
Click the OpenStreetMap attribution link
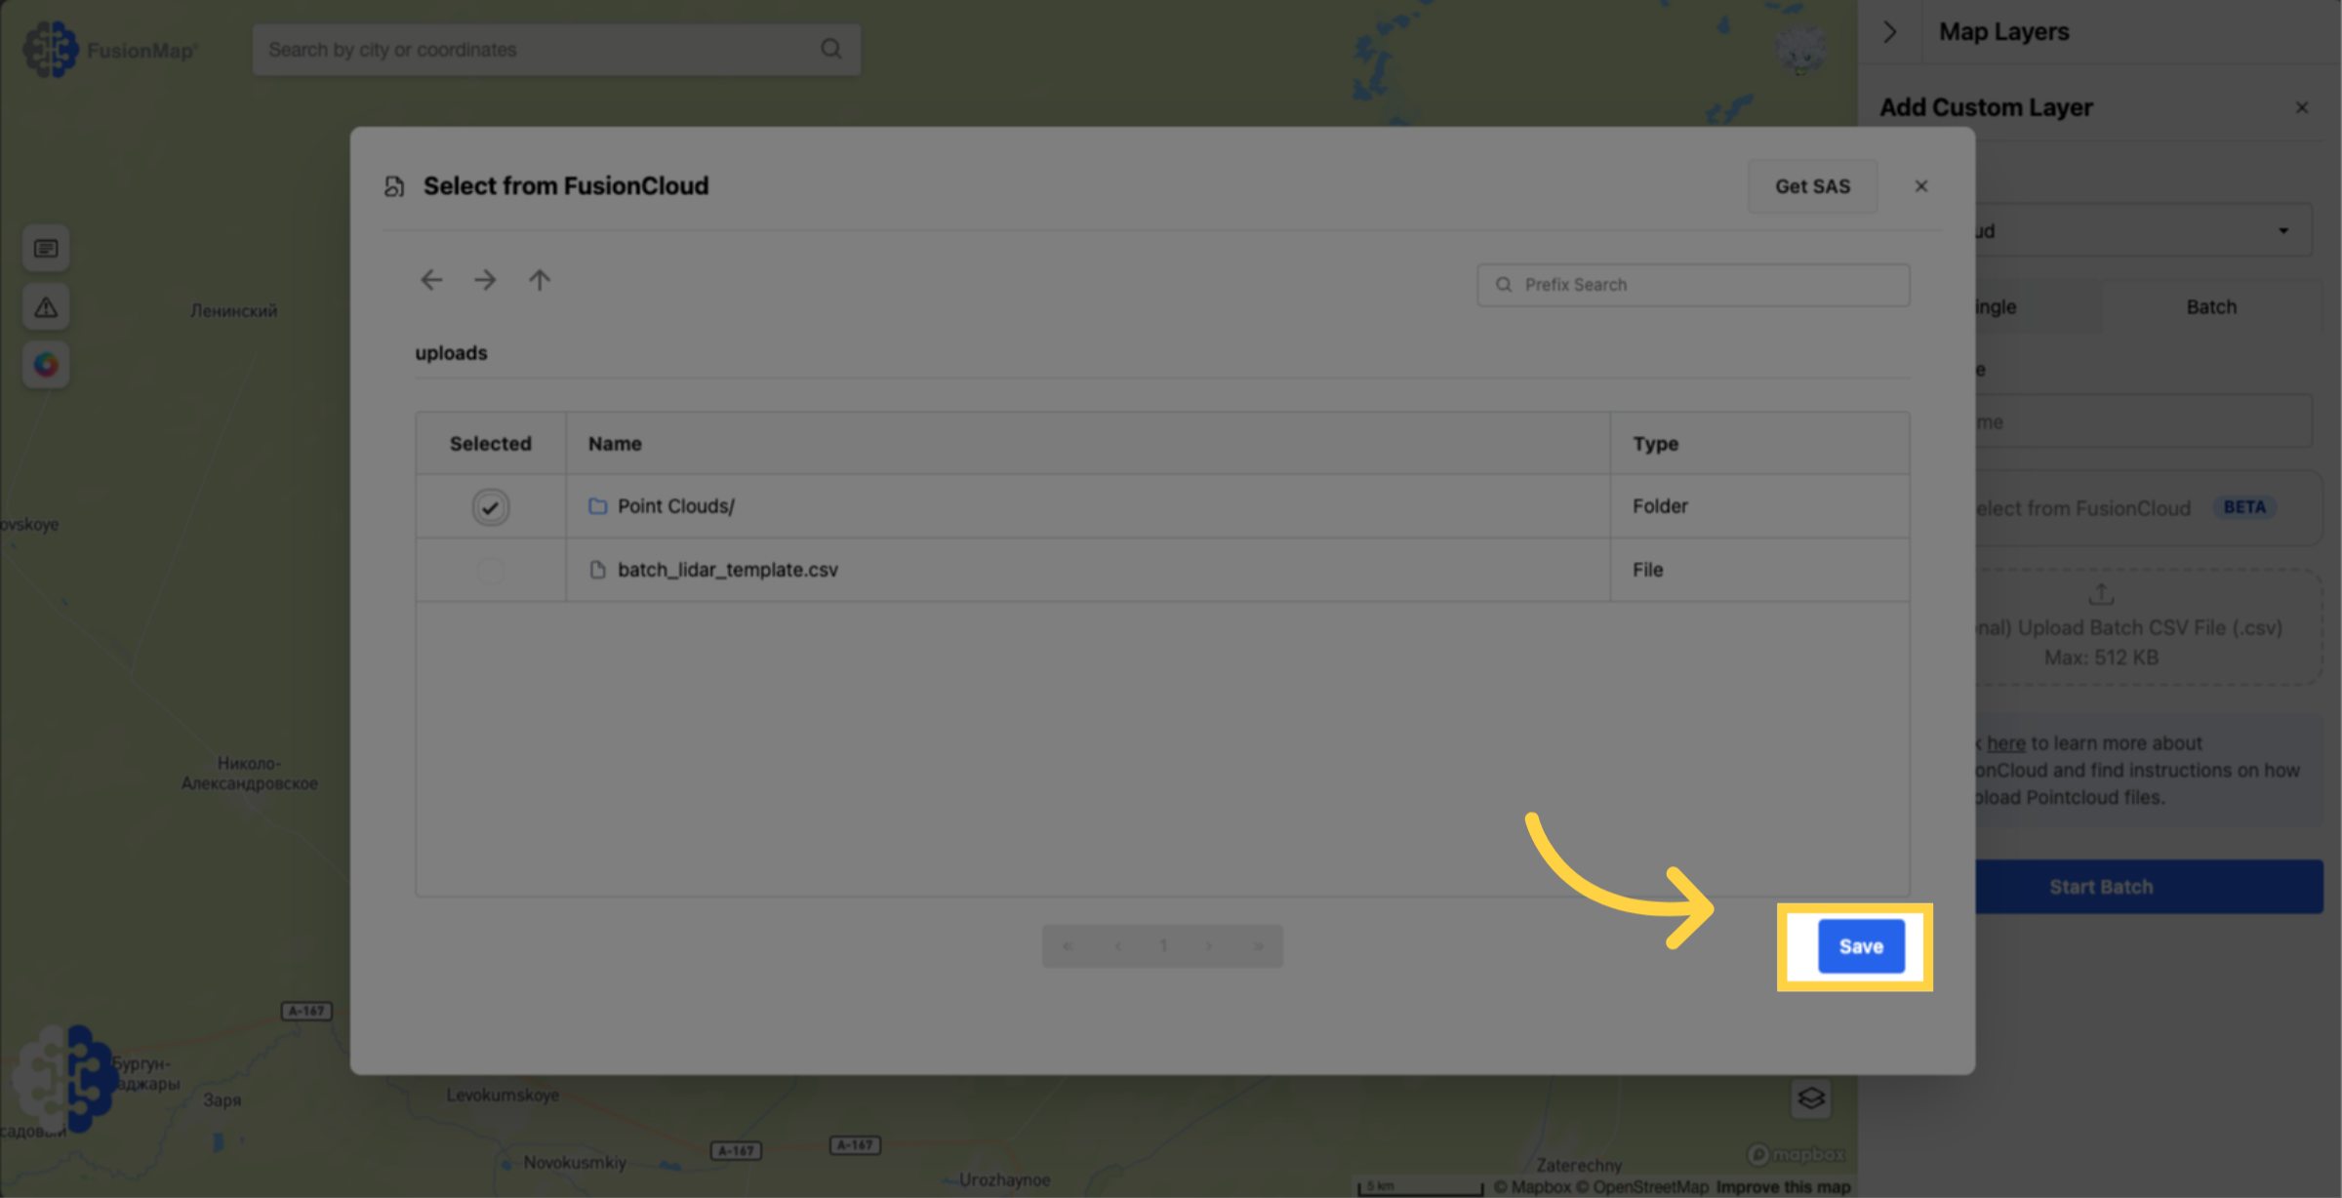click(1642, 1187)
